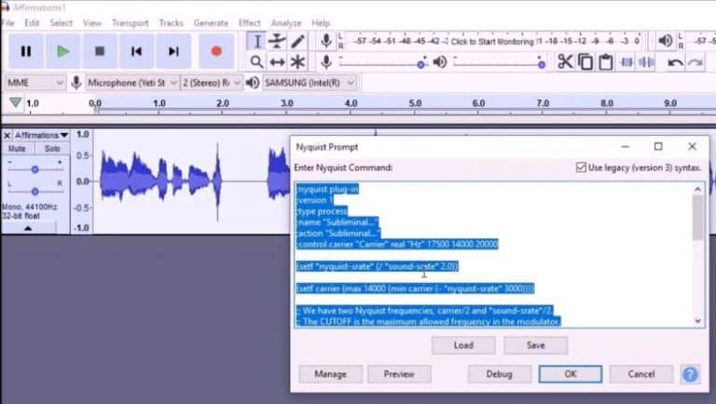Select the Time Shift tool
The width and height of the screenshot is (716, 404).
click(277, 61)
